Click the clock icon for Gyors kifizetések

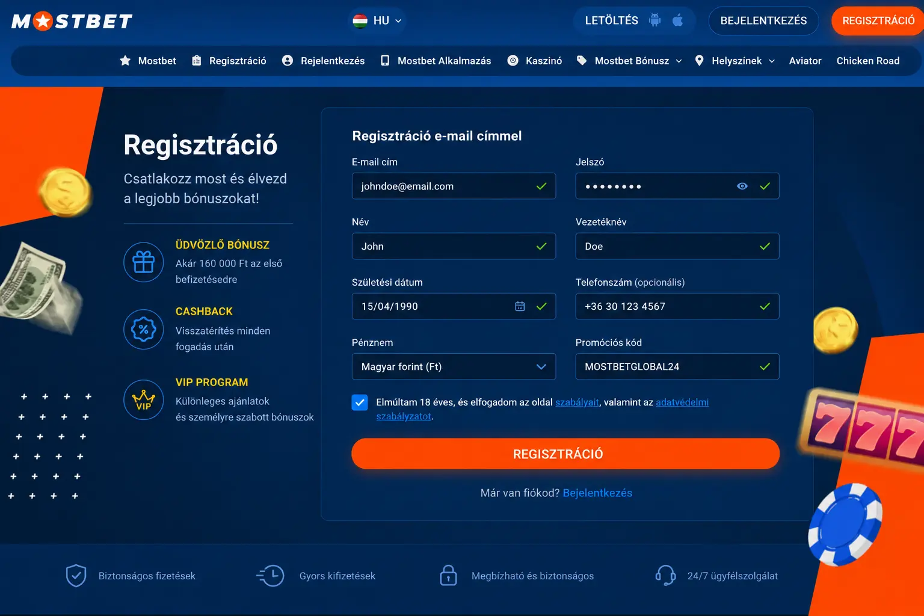pyautogui.click(x=270, y=576)
